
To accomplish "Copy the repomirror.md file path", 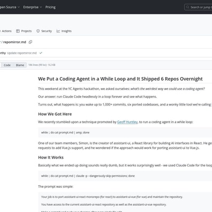I will point(31,42).
